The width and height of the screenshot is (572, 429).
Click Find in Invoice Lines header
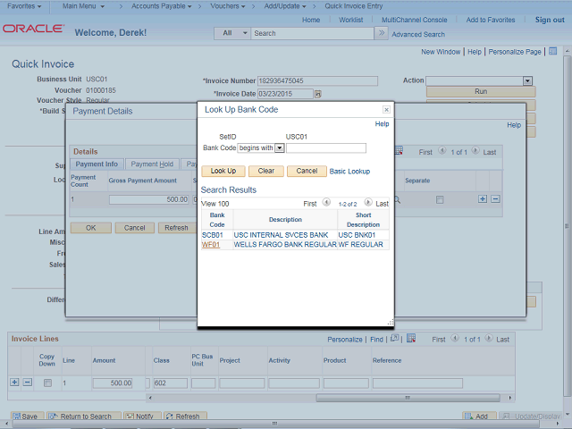tap(376, 340)
